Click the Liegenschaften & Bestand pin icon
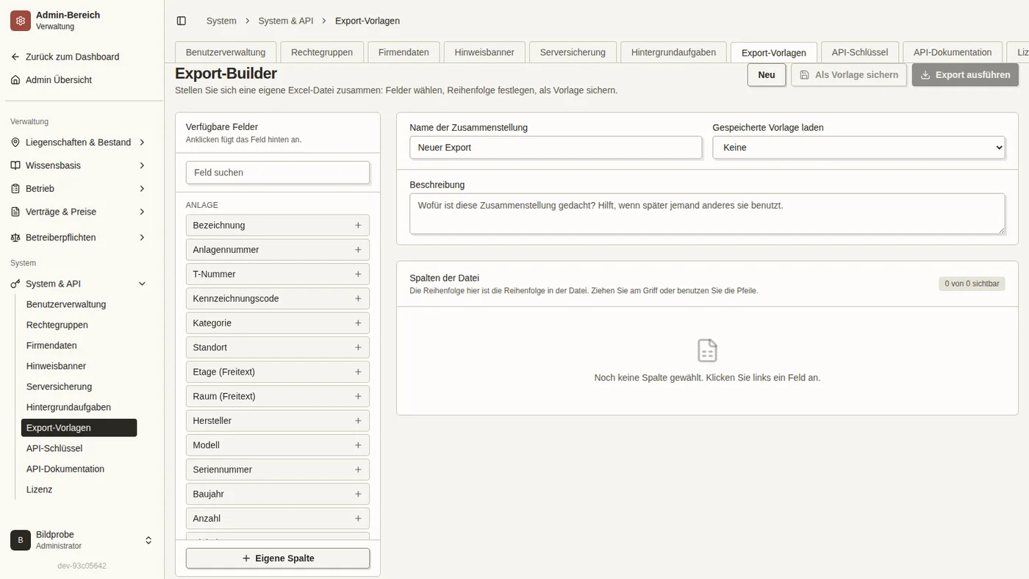Image resolution: width=1029 pixels, height=579 pixels. pos(15,143)
